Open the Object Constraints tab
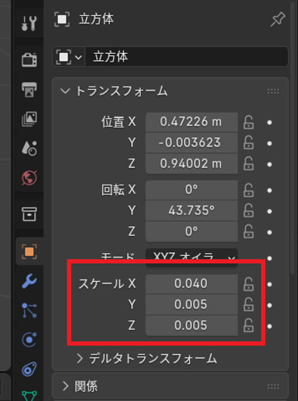 pos(29,369)
